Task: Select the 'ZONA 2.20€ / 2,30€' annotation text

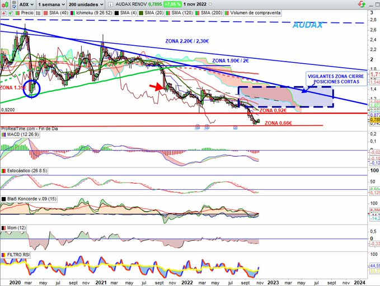Action: click(187, 41)
